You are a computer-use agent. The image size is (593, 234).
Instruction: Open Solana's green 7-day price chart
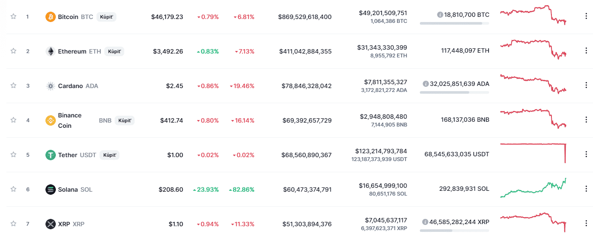(x=533, y=188)
